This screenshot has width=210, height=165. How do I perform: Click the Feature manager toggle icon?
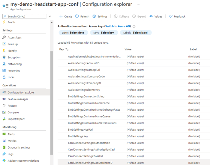[4, 99]
